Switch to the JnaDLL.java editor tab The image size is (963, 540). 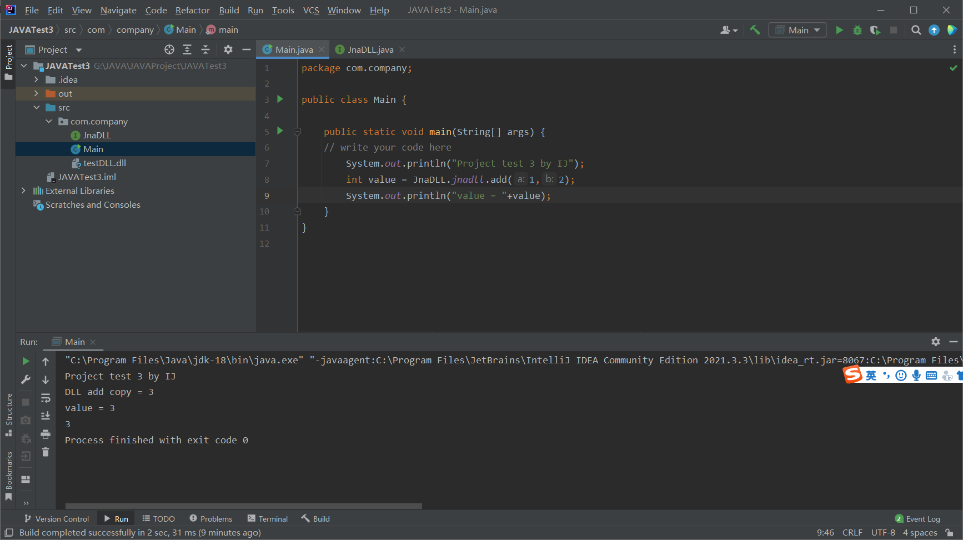370,49
